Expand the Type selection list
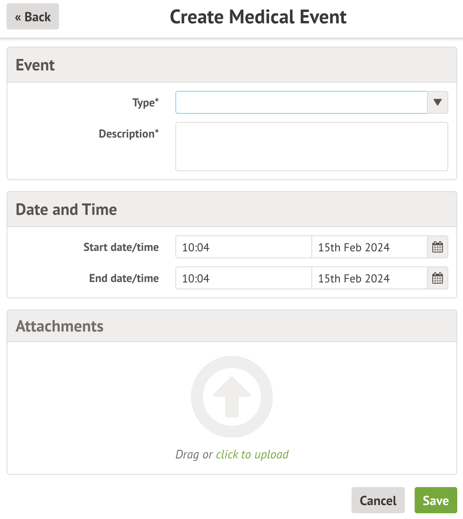Viewport: 463px width, 519px height. pyautogui.click(x=437, y=102)
